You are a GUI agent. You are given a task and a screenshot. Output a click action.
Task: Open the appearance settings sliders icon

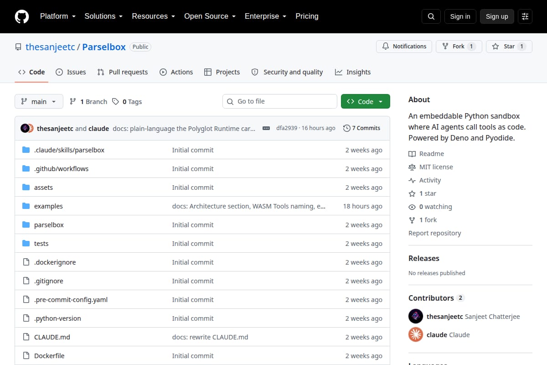(x=525, y=16)
